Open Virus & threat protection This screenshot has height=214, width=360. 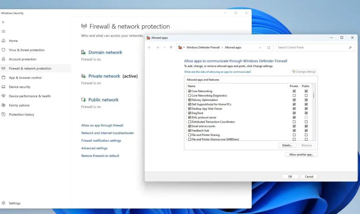(x=26, y=50)
